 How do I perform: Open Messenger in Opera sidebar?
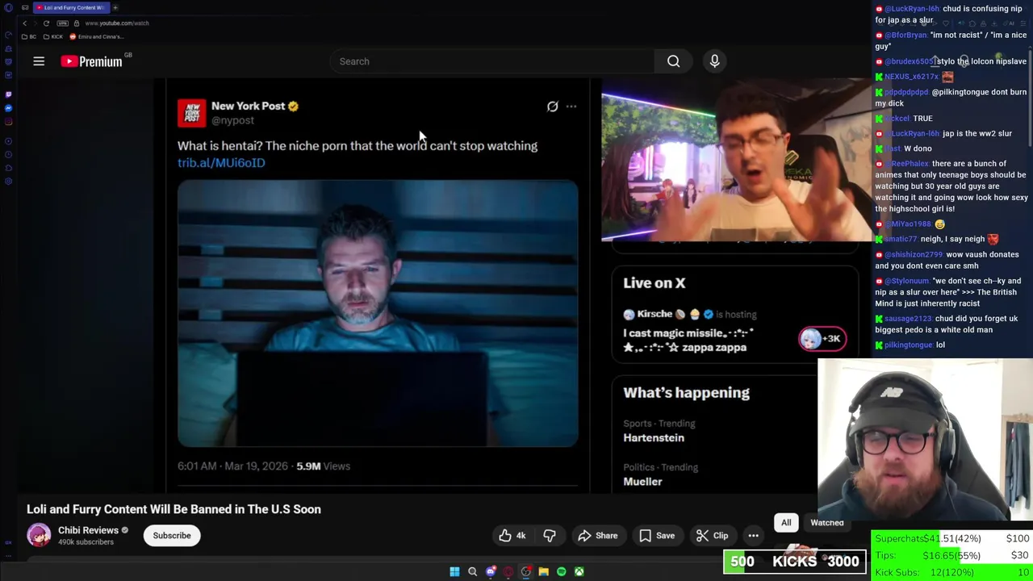click(x=8, y=108)
